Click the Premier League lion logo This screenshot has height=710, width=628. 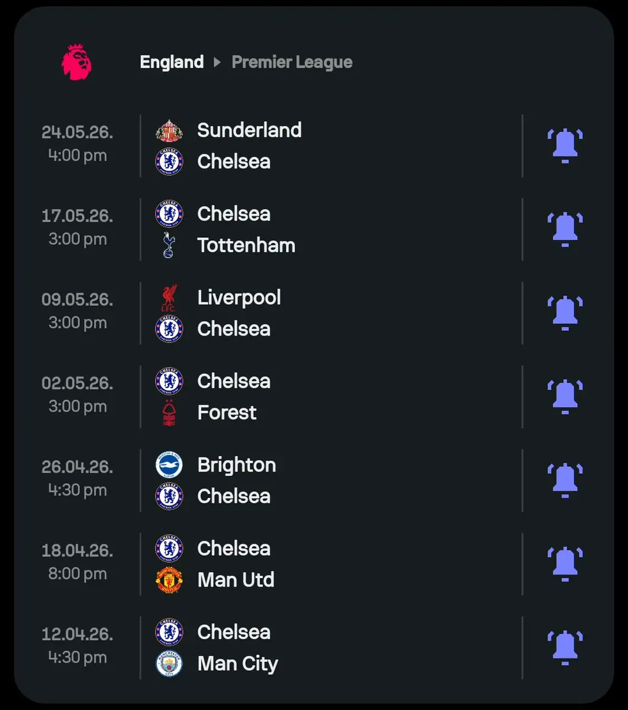[x=76, y=62]
